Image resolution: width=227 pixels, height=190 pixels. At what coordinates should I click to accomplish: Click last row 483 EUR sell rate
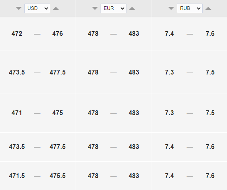(x=134, y=176)
